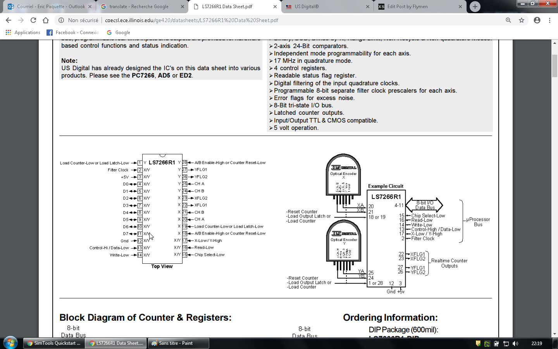The image size is (558, 349).
Task: Click the 'µProcessor Bus' label
Action: (478, 222)
